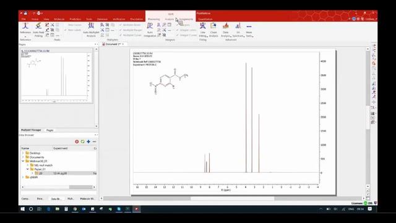Switch to the Assignments tab
396x223 pixels.
[x=186, y=19]
